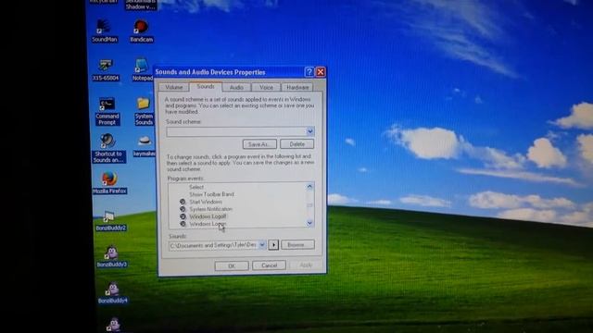The width and height of the screenshot is (593, 333).
Task: Play the selected sound with arrow button
Action: pos(273,244)
